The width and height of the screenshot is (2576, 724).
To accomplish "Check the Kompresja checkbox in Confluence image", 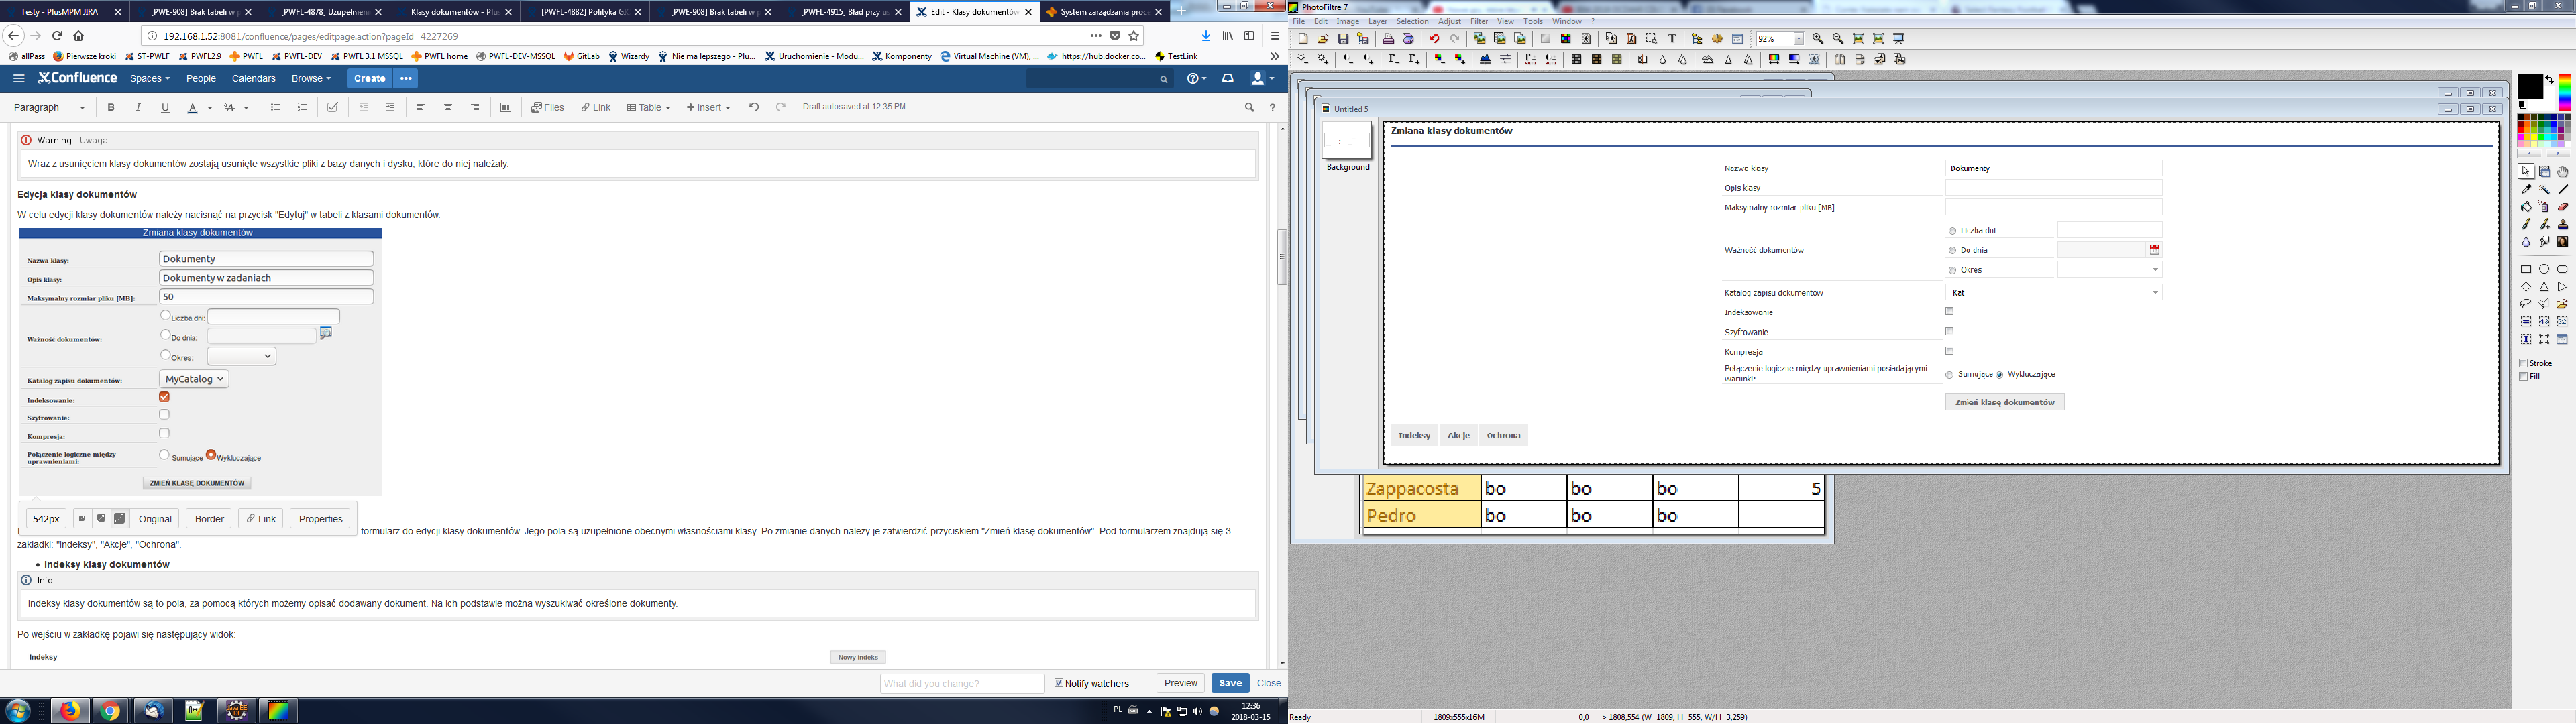I will [x=164, y=433].
